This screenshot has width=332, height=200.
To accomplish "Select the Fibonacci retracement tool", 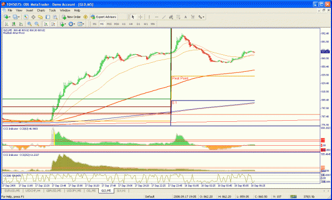I will [x=178, y=17].
